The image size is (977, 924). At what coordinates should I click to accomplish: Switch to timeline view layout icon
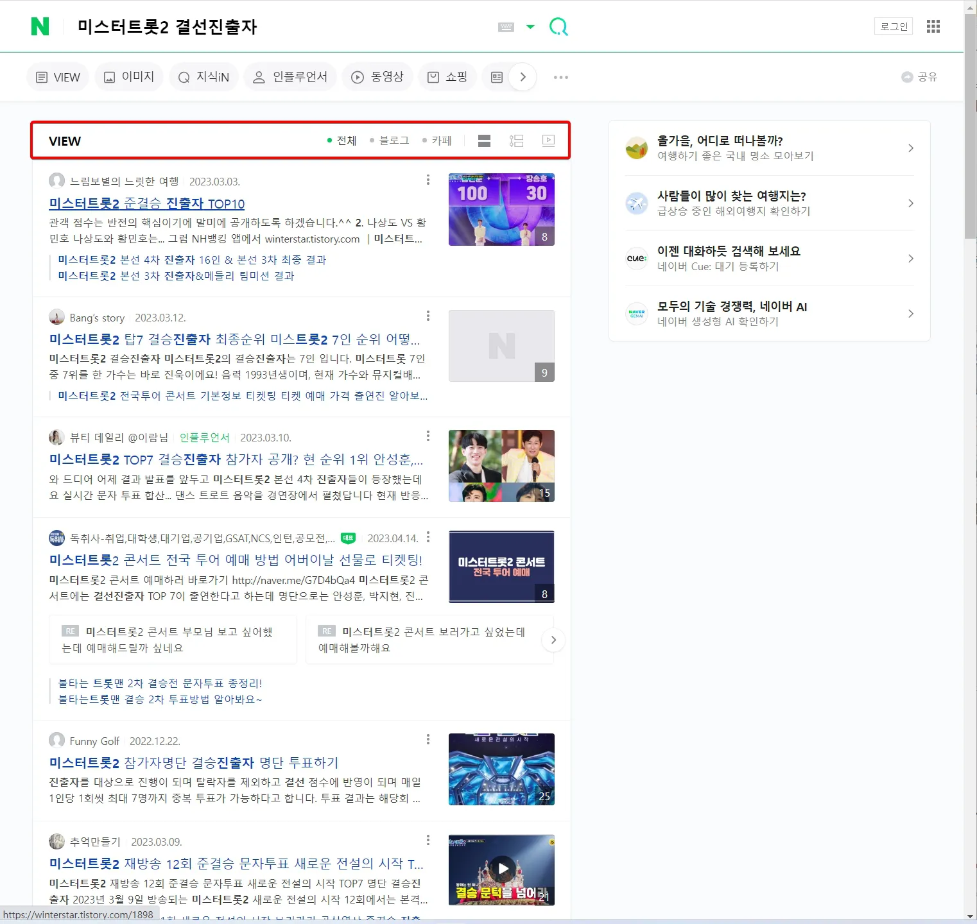point(517,141)
